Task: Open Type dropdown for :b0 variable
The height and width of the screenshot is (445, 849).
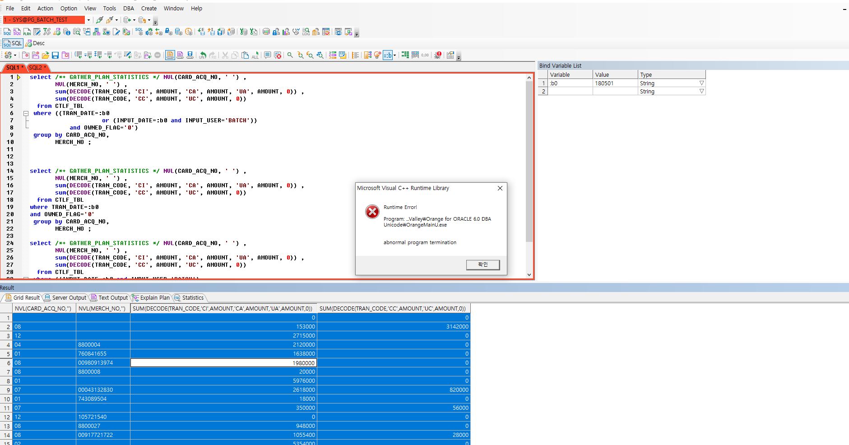Action: click(701, 83)
